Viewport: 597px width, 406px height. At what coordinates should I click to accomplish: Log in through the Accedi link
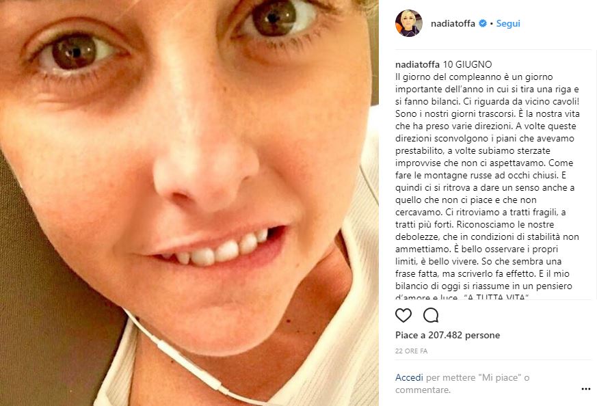pyautogui.click(x=409, y=377)
